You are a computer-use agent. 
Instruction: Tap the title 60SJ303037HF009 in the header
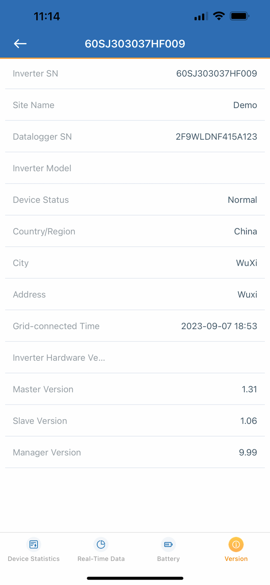[135, 44]
